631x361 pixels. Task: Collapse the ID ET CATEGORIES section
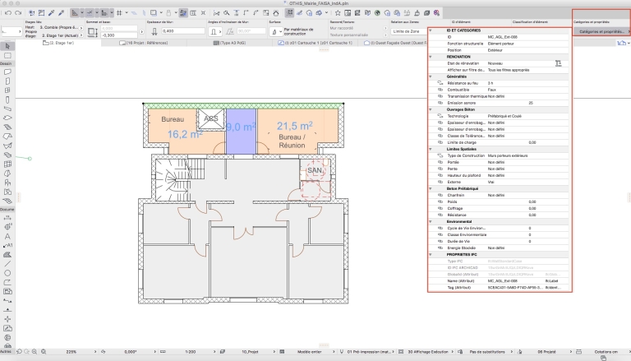point(431,30)
